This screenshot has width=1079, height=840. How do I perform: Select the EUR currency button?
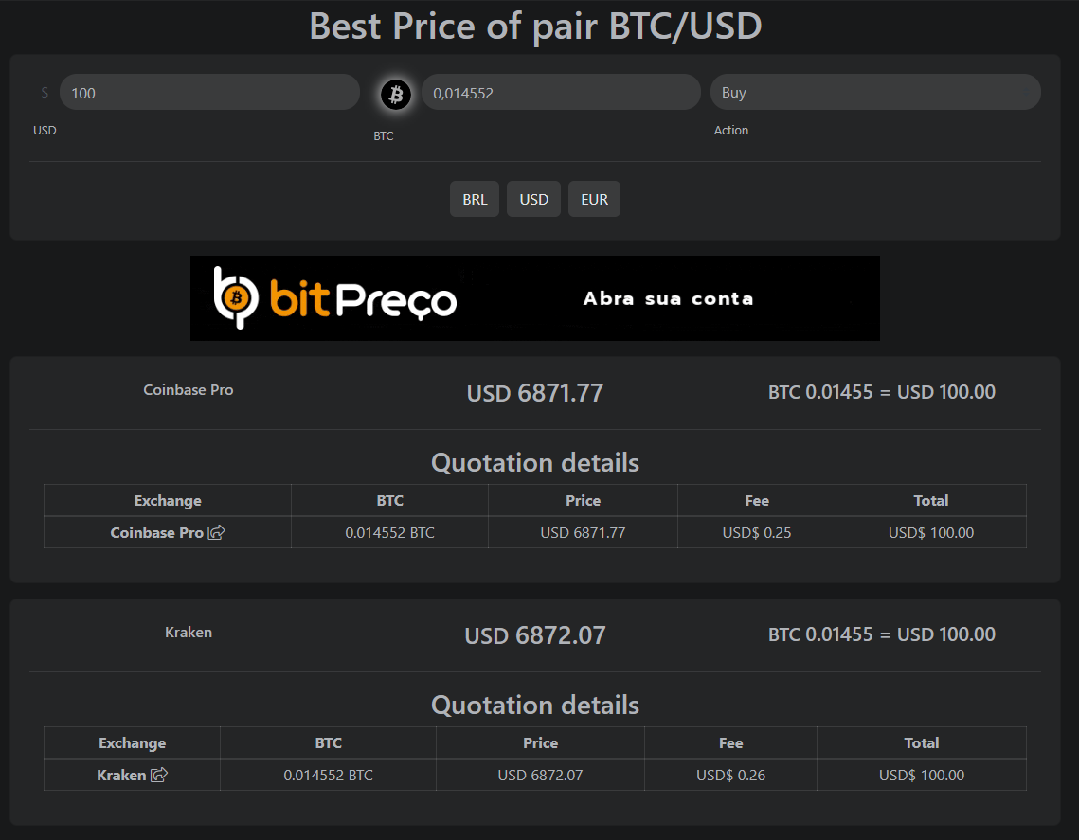(594, 200)
